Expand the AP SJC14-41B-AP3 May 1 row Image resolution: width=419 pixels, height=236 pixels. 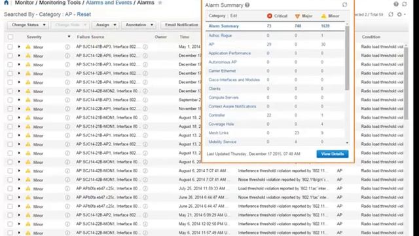coord(19,47)
